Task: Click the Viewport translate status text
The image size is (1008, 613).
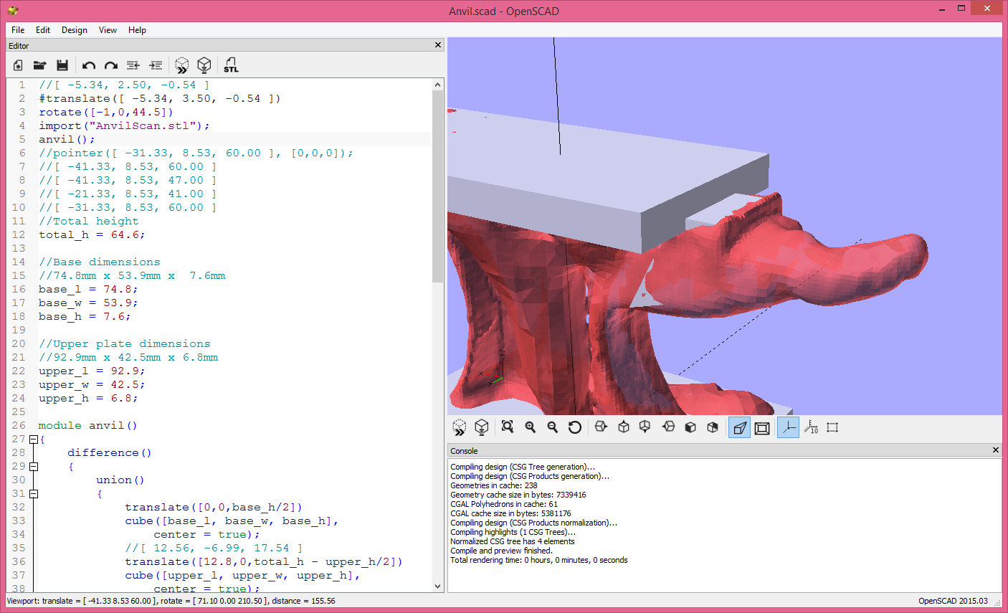Action: [x=171, y=601]
